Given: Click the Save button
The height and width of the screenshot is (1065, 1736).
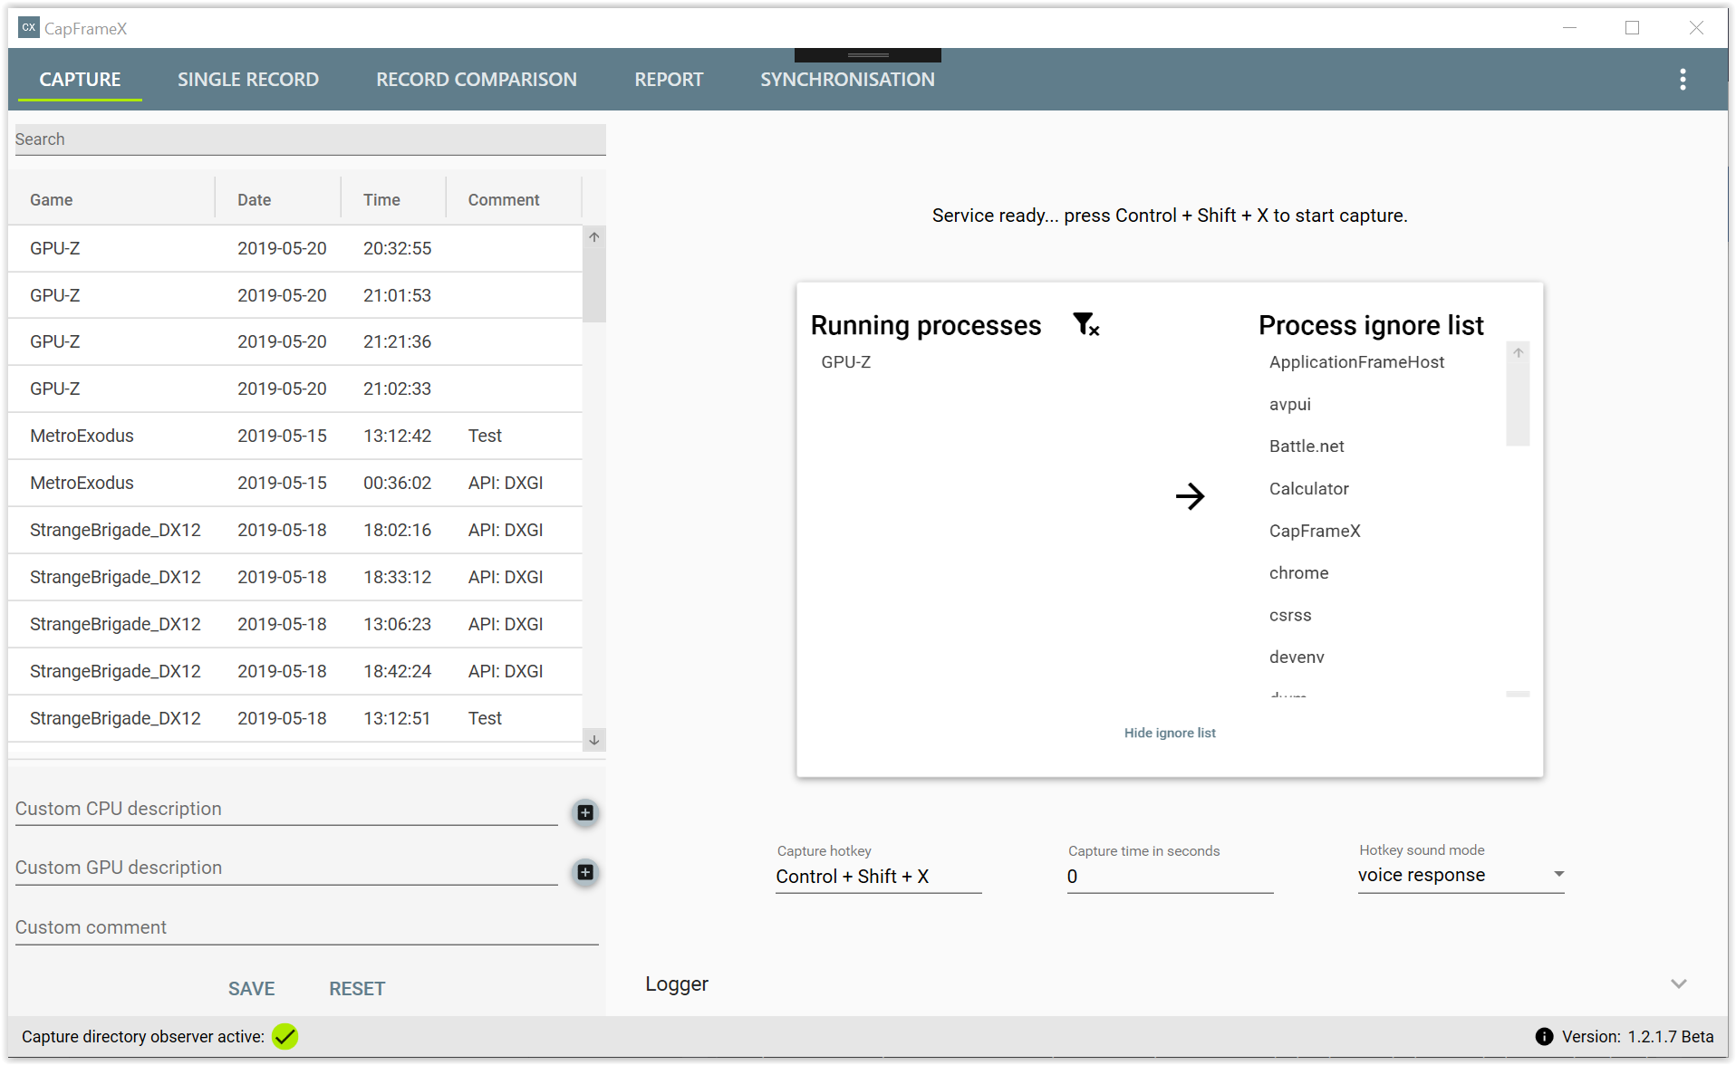Looking at the screenshot, I should coord(251,989).
